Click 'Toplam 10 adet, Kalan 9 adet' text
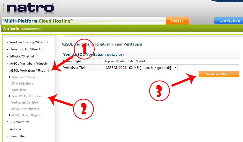This screenshot has width=243, height=142. click(125, 61)
